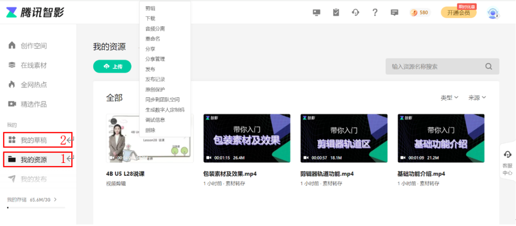Open the message chat icon in header
The image size is (516, 226).
point(394,13)
